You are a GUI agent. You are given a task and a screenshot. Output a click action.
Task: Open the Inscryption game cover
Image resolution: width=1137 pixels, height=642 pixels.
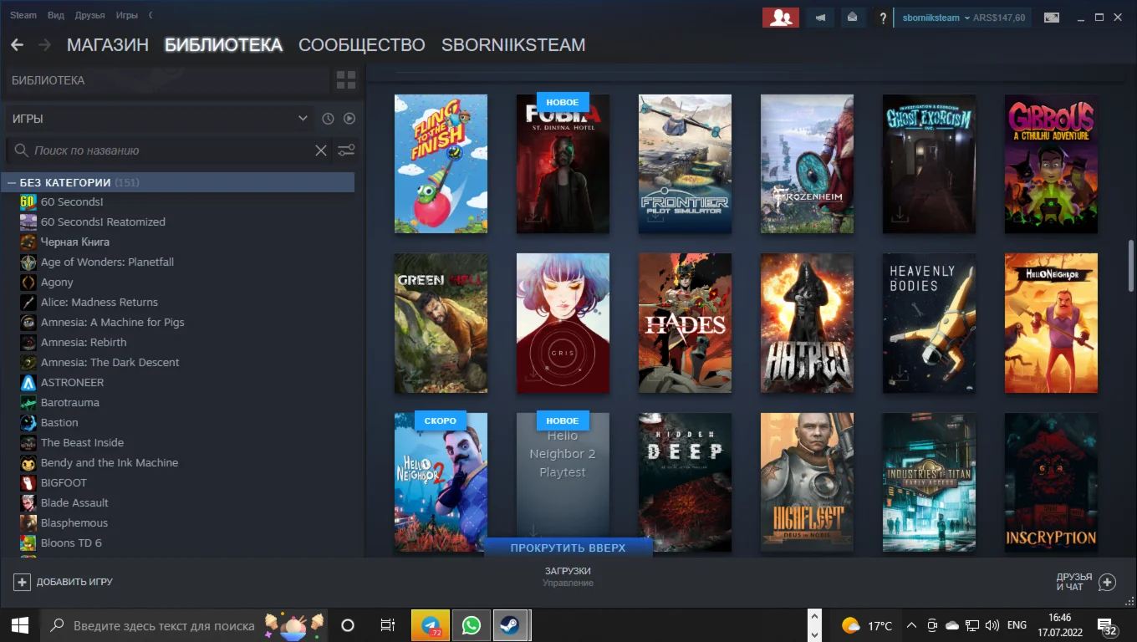point(1051,482)
